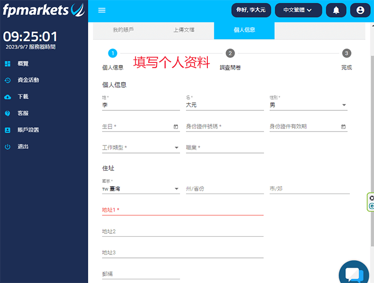Image resolution: width=374 pixels, height=283 pixels.
Task: Open 資金活動 in the sidebar
Action: tap(28, 80)
